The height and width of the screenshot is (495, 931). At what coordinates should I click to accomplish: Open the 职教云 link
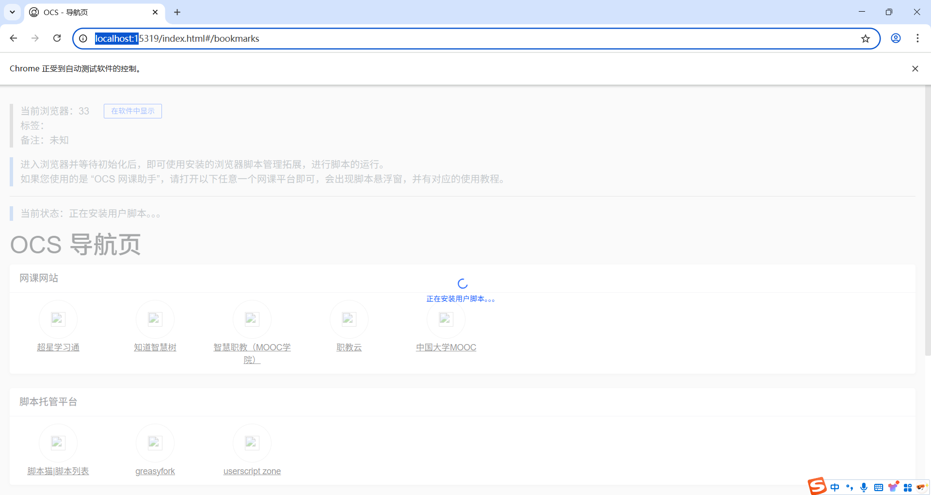349,347
